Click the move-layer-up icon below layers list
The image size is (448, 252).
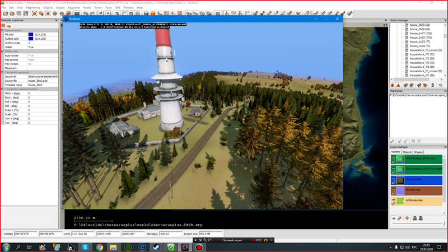414,218
